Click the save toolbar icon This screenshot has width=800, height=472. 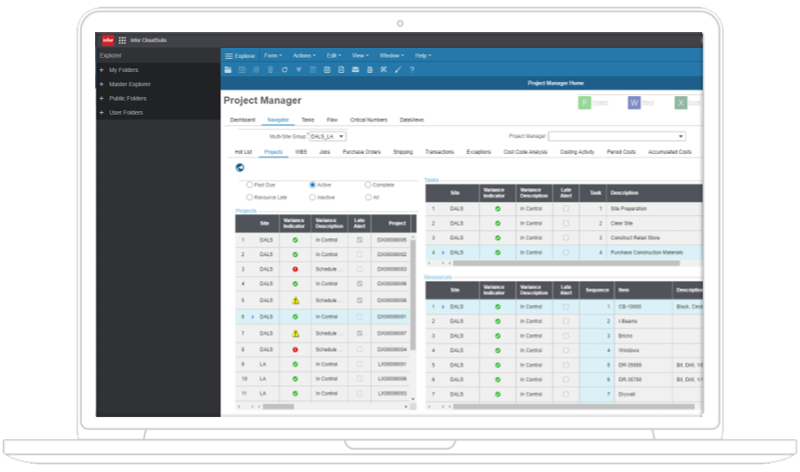coord(242,70)
